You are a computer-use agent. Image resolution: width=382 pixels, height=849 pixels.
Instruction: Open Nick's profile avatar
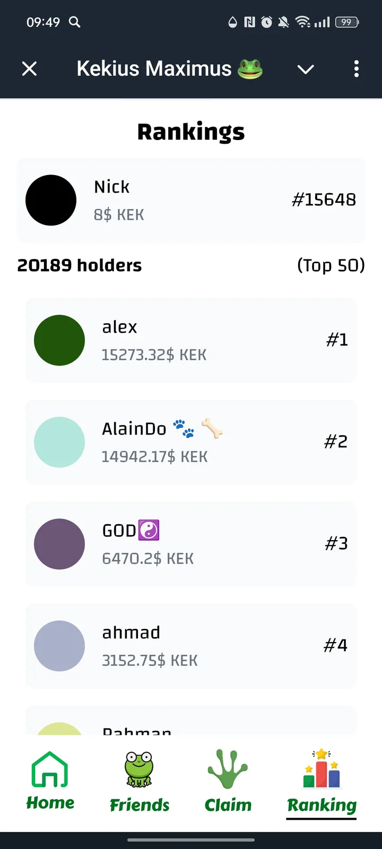click(51, 200)
